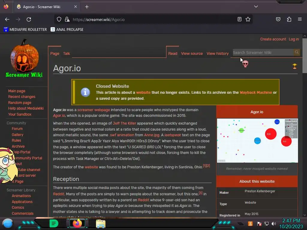Click the Screamer Wiki pumpkin logo
Screen dimensions: 307x230
click(x=24, y=58)
